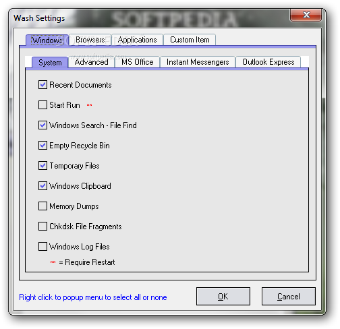Image resolution: width=340 pixels, height=329 pixels.
Task: Uncheck Temporary Files checkbox
Action: [x=42, y=166]
